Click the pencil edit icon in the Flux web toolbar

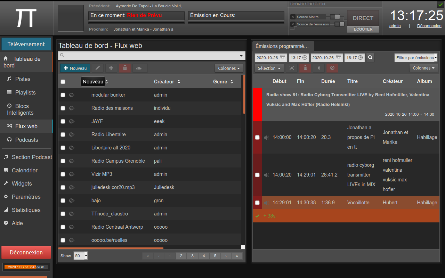[x=98, y=68]
